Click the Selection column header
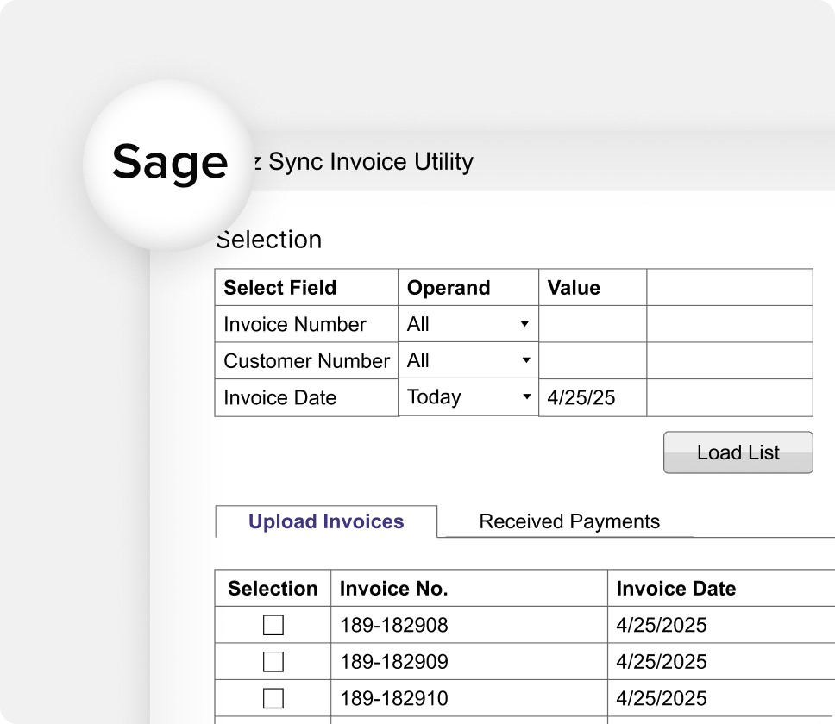The image size is (835, 724). point(273,589)
